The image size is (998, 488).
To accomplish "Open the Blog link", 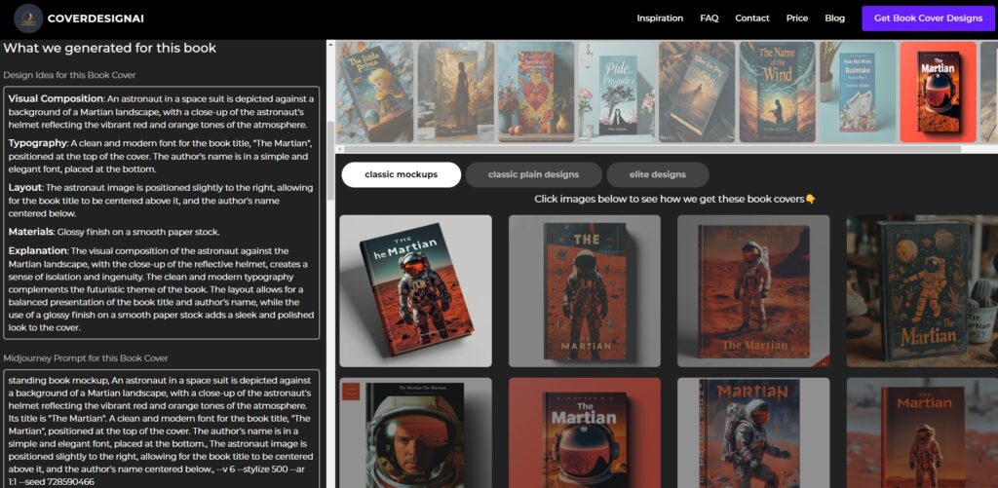I will (834, 18).
